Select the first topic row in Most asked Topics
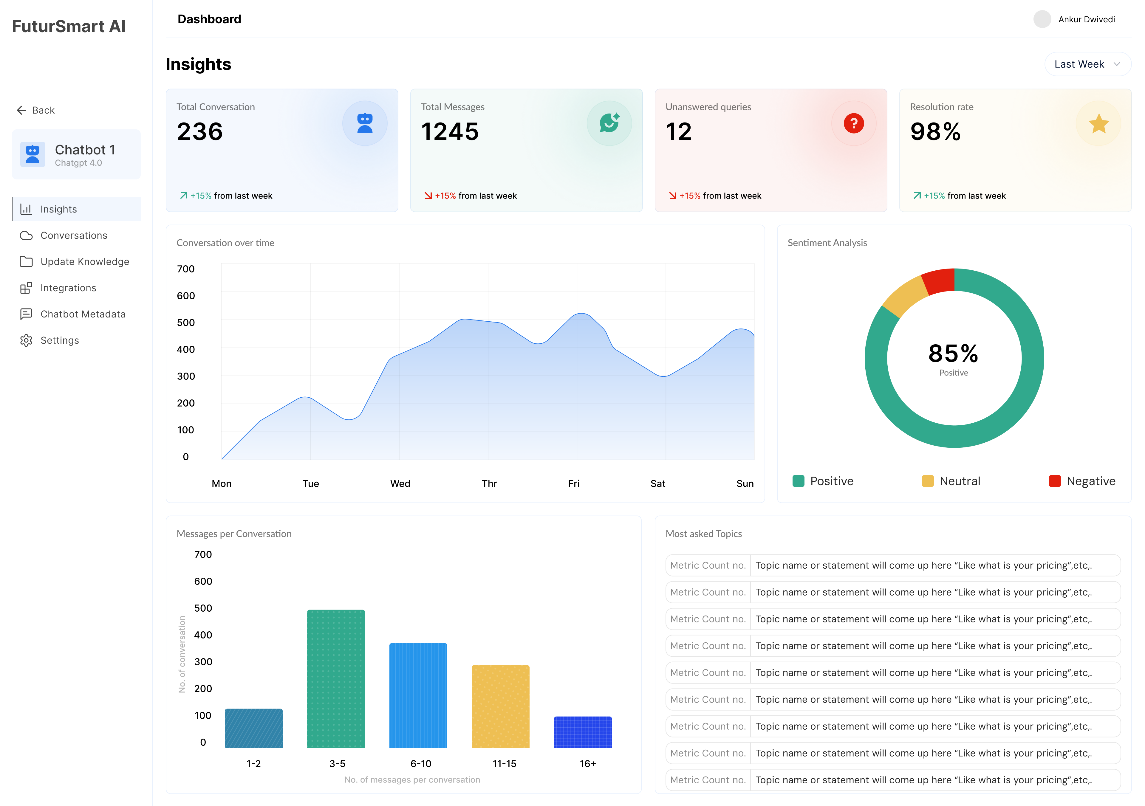The width and height of the screenshot is (1145, 806). click(892, 565)
